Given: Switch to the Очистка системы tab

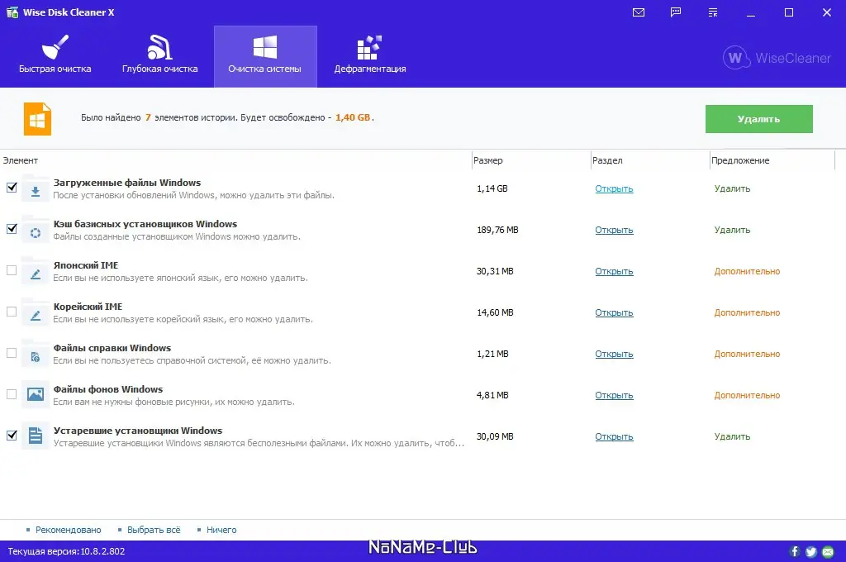Looking at the screenshot, I should 265,55.
